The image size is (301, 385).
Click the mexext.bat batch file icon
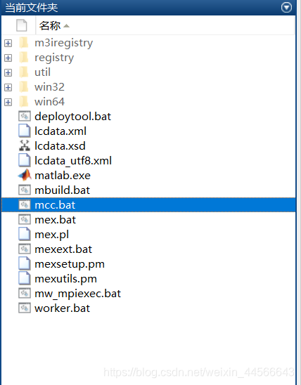coord(25,249)
